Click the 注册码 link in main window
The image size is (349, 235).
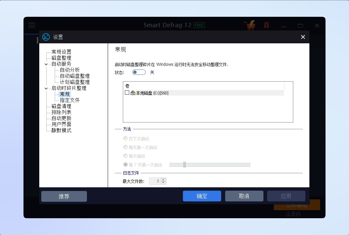pos(293,214)
